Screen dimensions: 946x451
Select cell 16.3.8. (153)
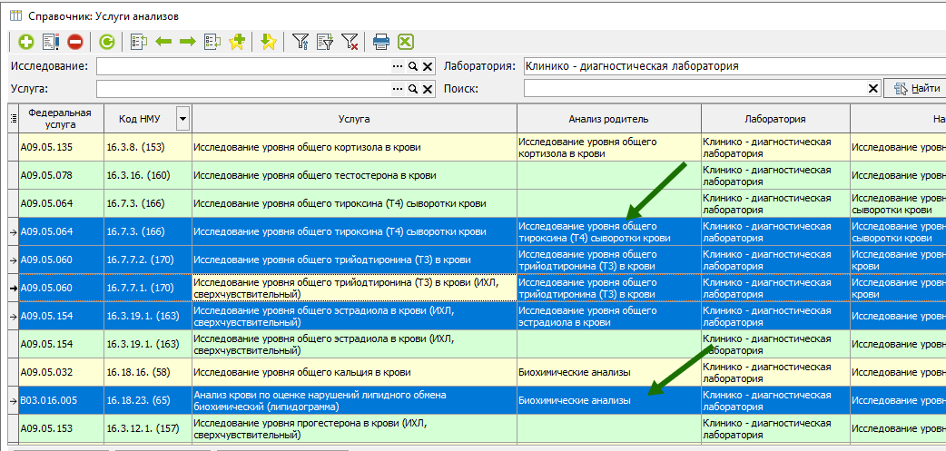point(148,147)
